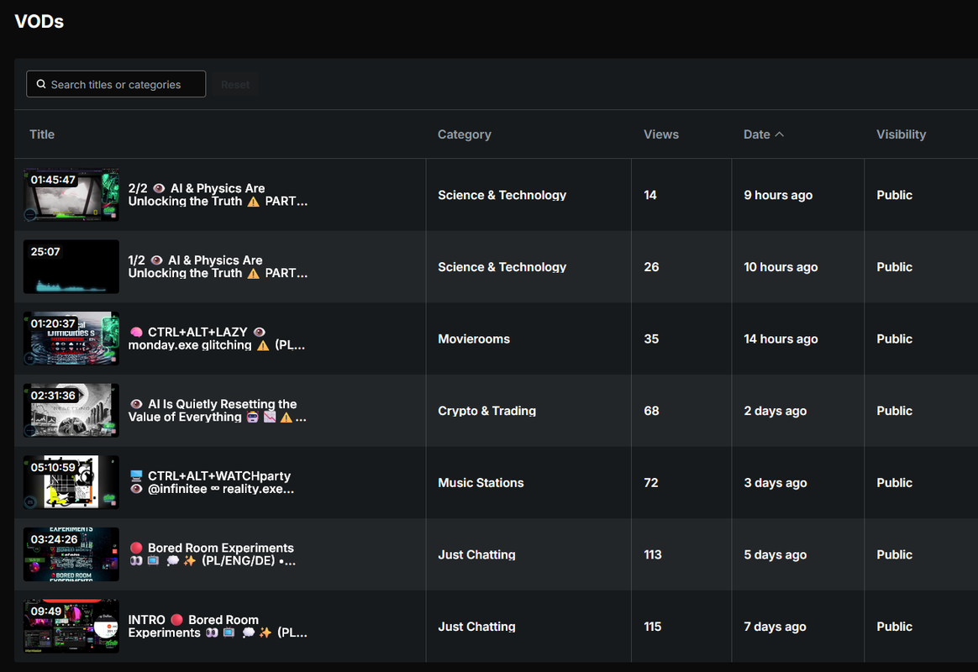Open the 25:07 VOD thumbnail
978x672 pixels.
point(71,266)
